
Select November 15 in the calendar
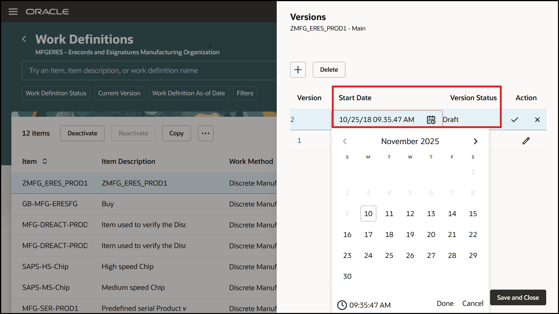pos(473,213)
